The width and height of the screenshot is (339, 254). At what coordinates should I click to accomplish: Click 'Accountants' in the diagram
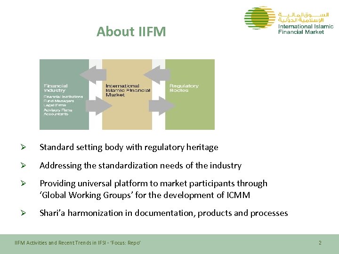tap(56, 114)
